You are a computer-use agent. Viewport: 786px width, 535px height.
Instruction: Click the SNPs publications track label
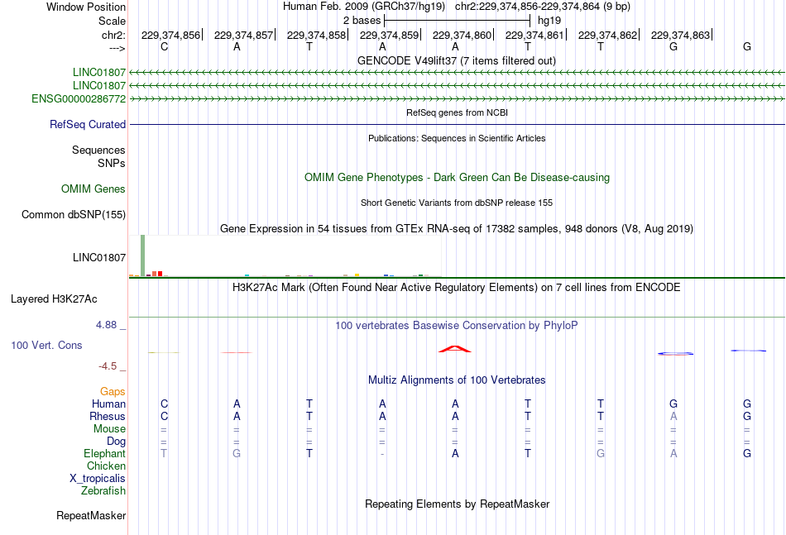pyautogui.click(x=112, y=163)
